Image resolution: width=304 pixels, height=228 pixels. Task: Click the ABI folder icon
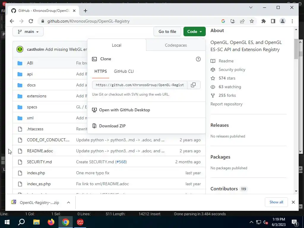click(x=20, y=63)
